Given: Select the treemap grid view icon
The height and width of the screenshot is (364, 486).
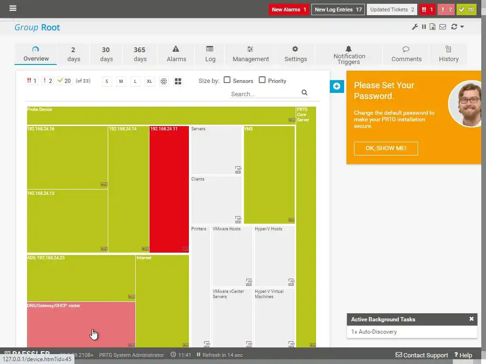Looking at the screenshot, I should [x=178, y=82].
